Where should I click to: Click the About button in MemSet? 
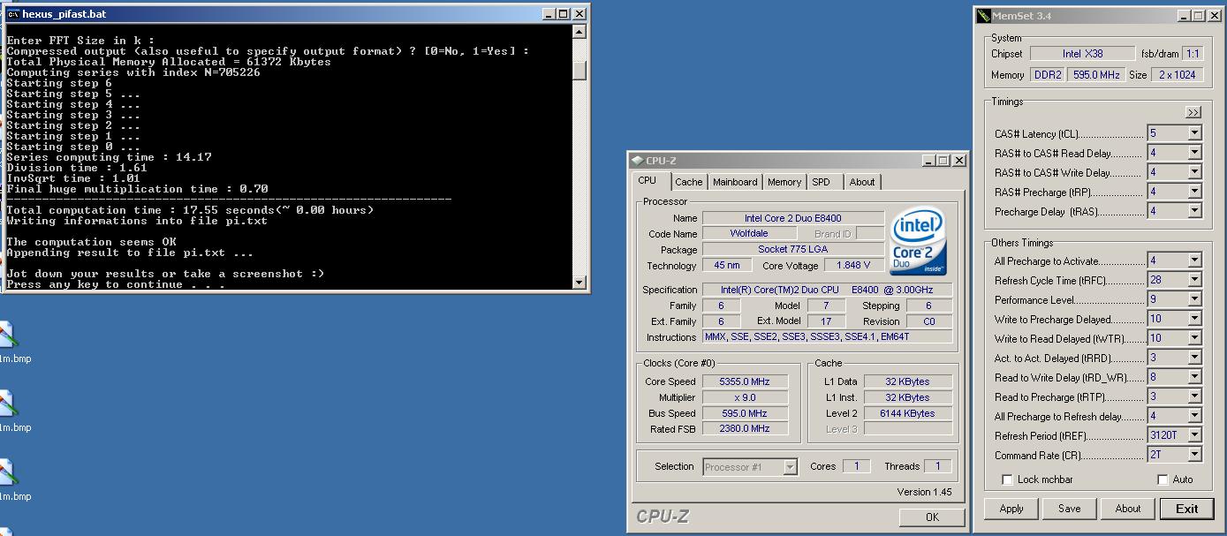point(1128,509)
